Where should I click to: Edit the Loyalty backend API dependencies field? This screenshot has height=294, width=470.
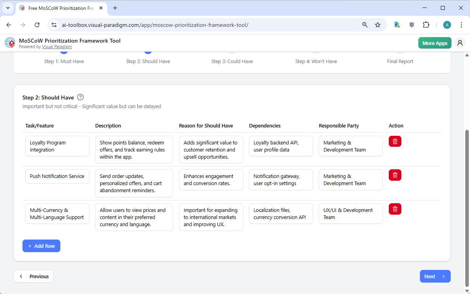coord(280,146)
